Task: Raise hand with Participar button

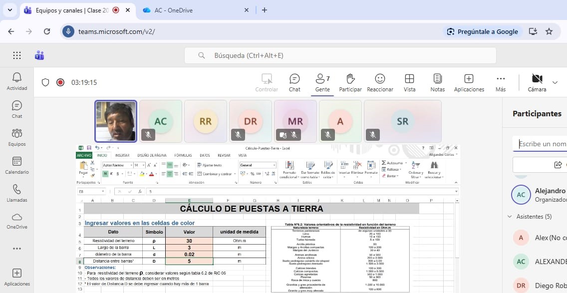Action: point(350,82)
